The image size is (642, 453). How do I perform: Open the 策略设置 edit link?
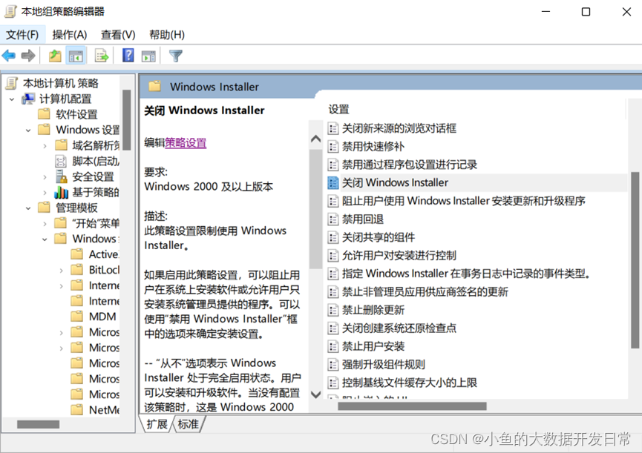click(186, 142)
